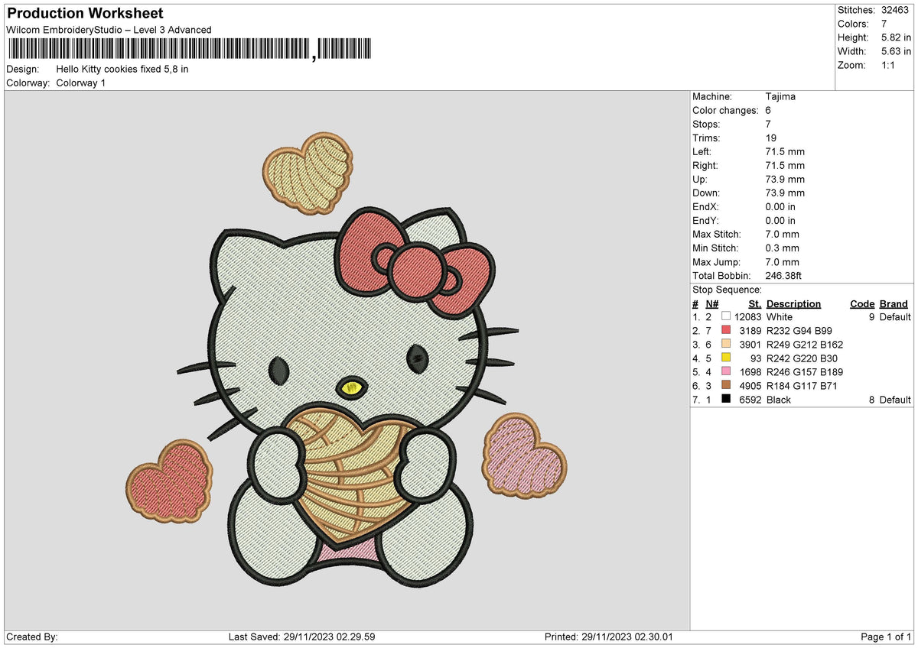The width and height of the screenshot is (918, 648).
Task: Click the EndX value 0.00 in
Action: click(780, 206)
